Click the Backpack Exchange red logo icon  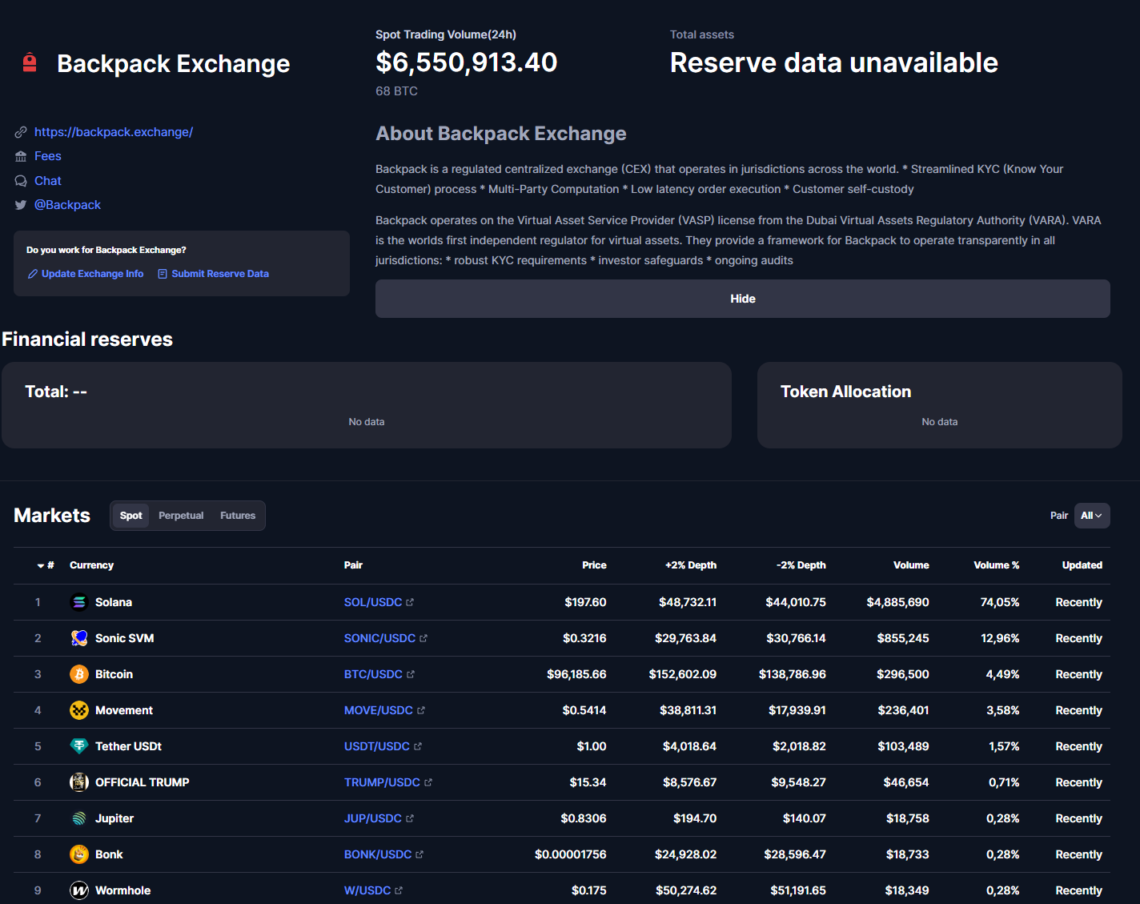click(30, 62)
